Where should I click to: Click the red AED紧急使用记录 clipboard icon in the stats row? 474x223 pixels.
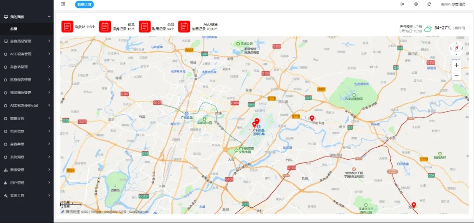coord(184,26)
